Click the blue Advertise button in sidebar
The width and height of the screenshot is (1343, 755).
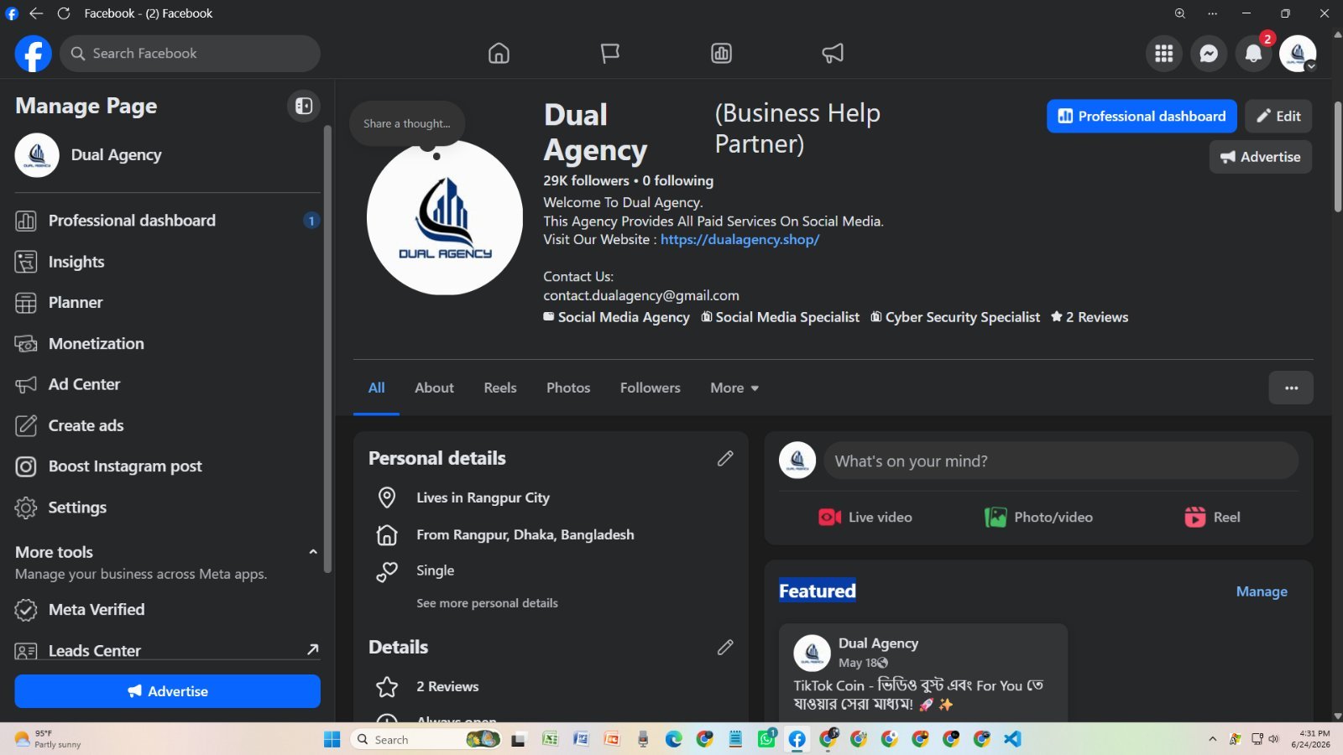click(167, 691)
